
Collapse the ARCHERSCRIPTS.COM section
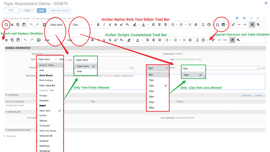click(x=6, y=130)
